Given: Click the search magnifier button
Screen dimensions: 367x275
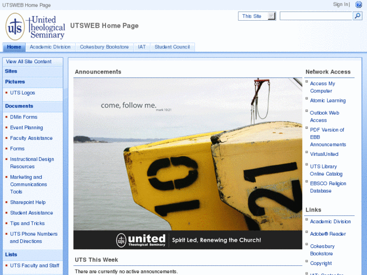Looking at the screenshot, I should tap(357, 16).
